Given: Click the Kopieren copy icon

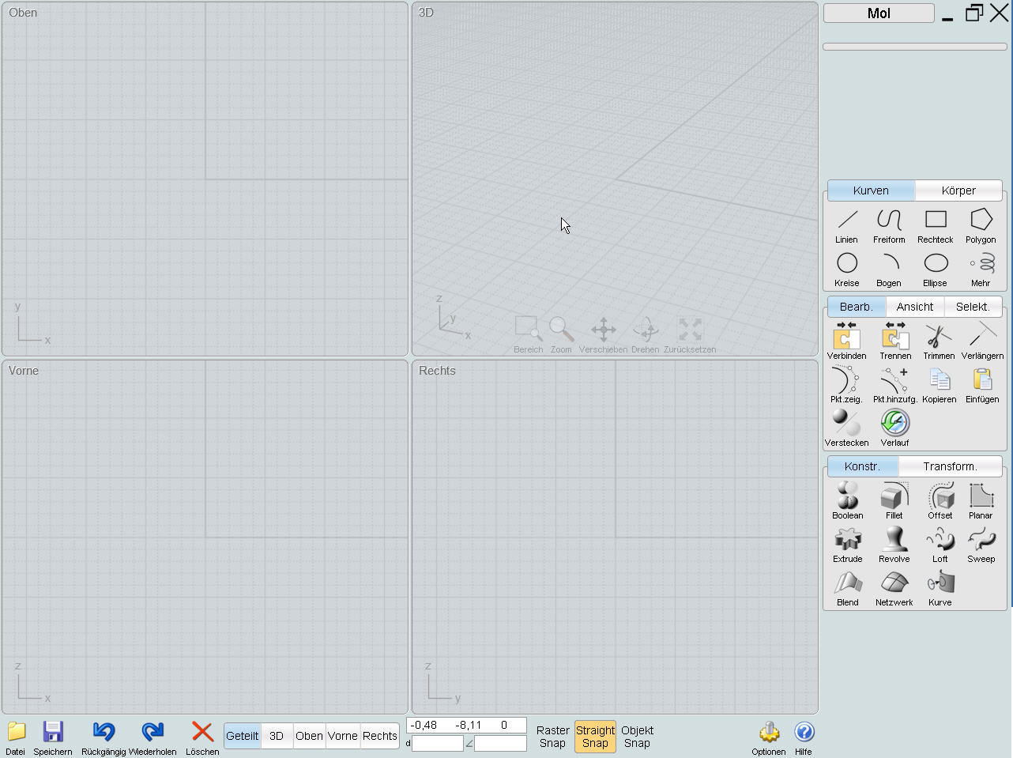Looking at the screenshot, I should (x=939, y=385).
